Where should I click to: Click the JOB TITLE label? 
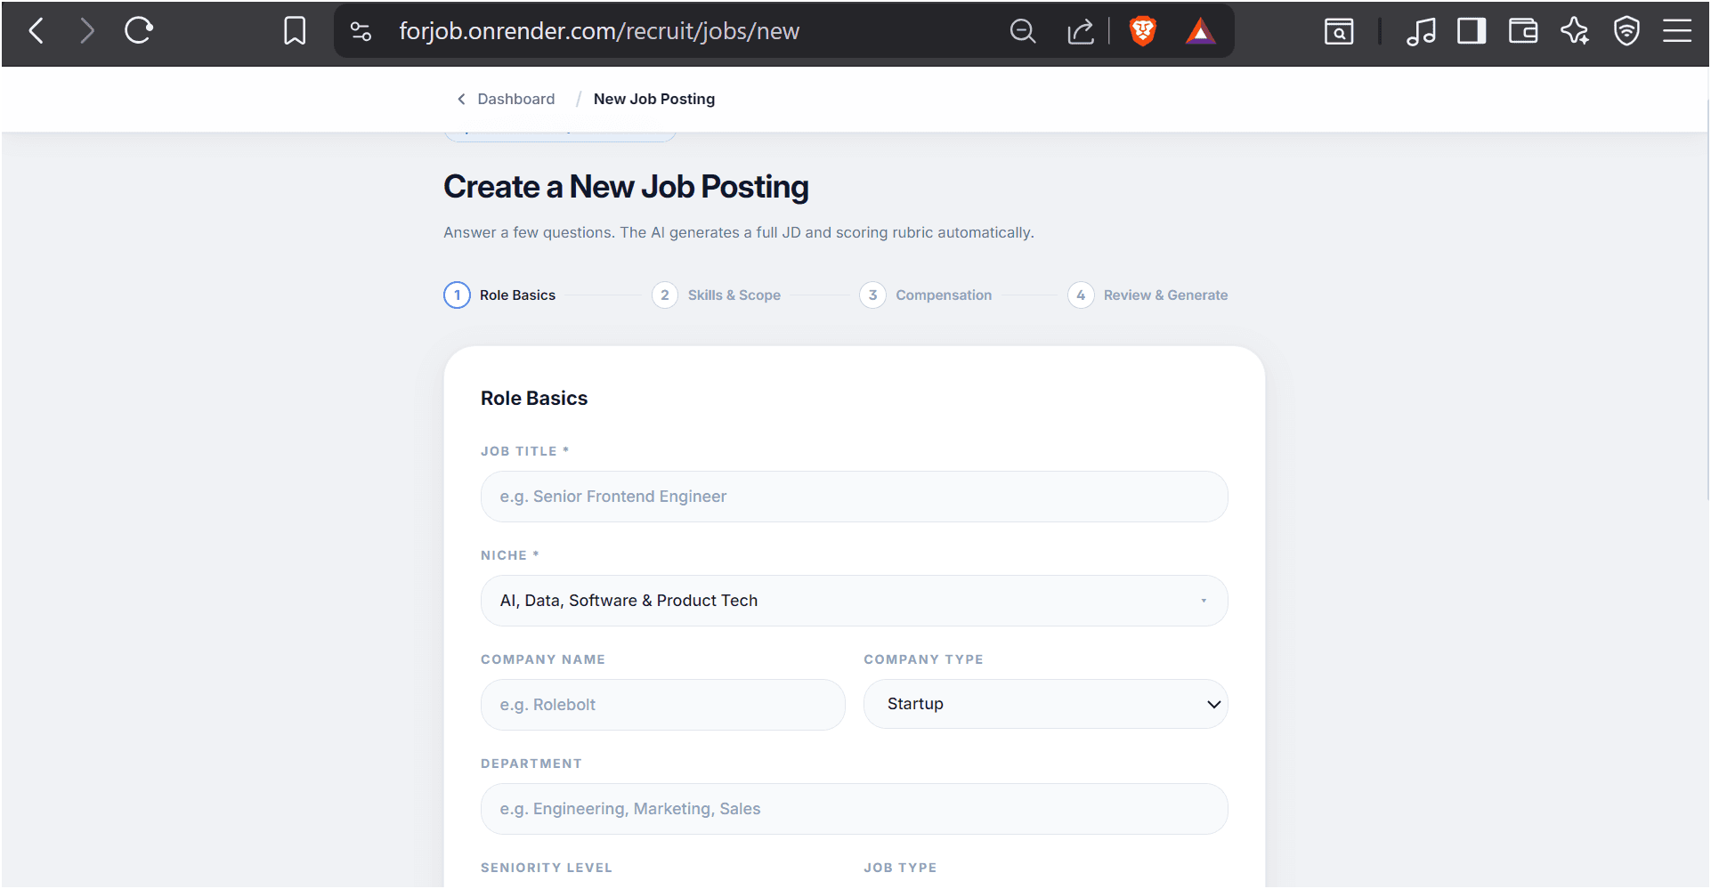[x=524, y=451]
